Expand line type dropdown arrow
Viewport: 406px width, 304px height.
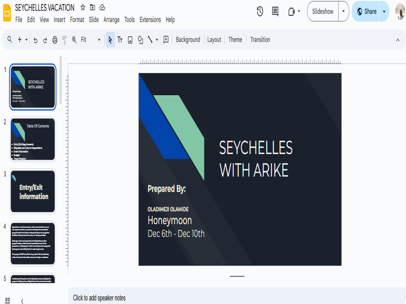[157, 40]
